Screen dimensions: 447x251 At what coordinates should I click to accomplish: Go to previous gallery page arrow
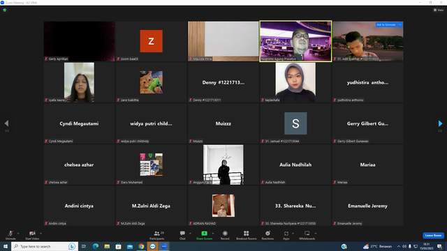tap(6, 123)
